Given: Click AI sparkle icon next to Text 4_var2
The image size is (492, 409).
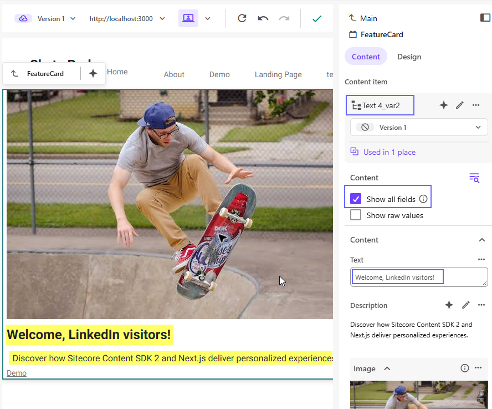Looking at the screenshot, I should pyautogui.click(x=444, y=105).
